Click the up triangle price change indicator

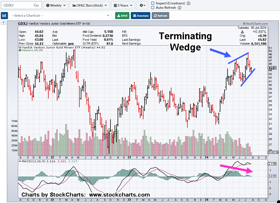pyautogui.click(x=242, y=32)
